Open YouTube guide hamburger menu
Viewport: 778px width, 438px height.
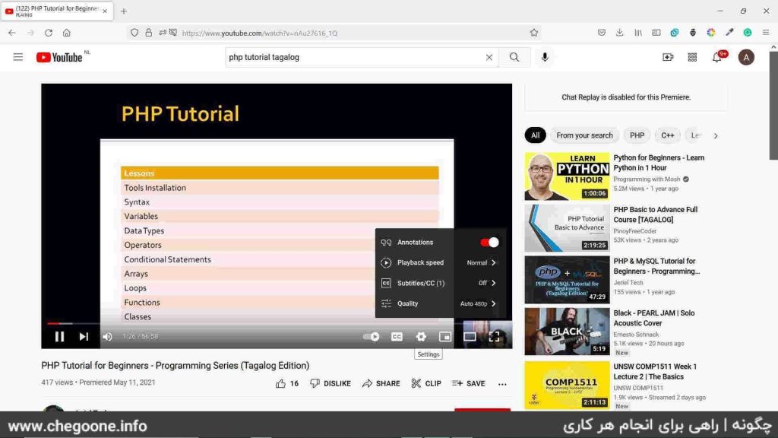[x=18, y=57]
